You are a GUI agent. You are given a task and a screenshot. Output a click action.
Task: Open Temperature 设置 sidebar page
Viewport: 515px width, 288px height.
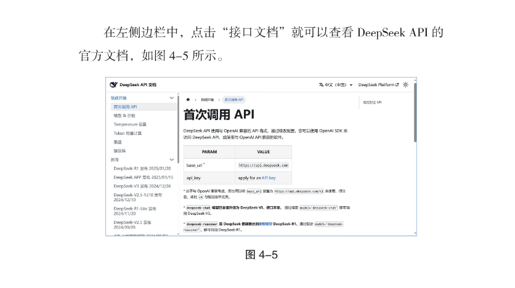(130, 124)
